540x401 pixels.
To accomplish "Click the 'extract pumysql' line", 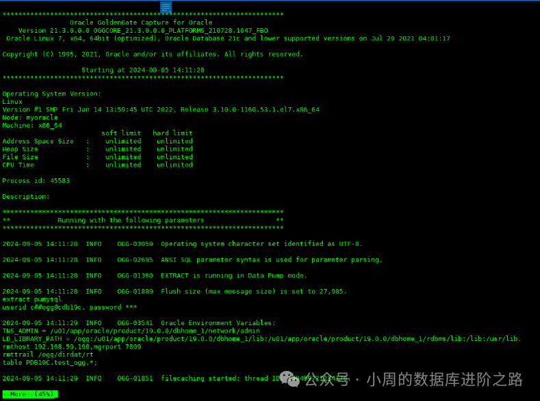I will [31, 299].
